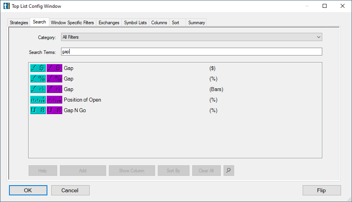Viewport: 352px width, 202px height.
Task: Select the Gap (%) result row text
Action: [x=69, y=79]
